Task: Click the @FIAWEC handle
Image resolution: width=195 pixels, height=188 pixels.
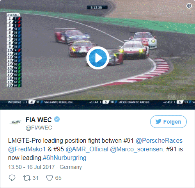Action: 39,128
